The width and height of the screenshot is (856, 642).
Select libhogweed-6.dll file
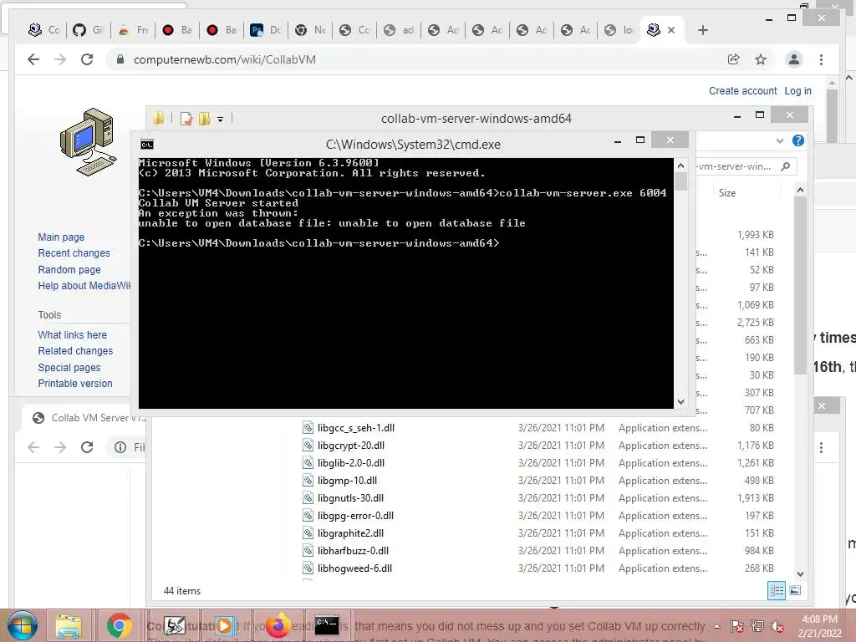(x=354, y=568)
